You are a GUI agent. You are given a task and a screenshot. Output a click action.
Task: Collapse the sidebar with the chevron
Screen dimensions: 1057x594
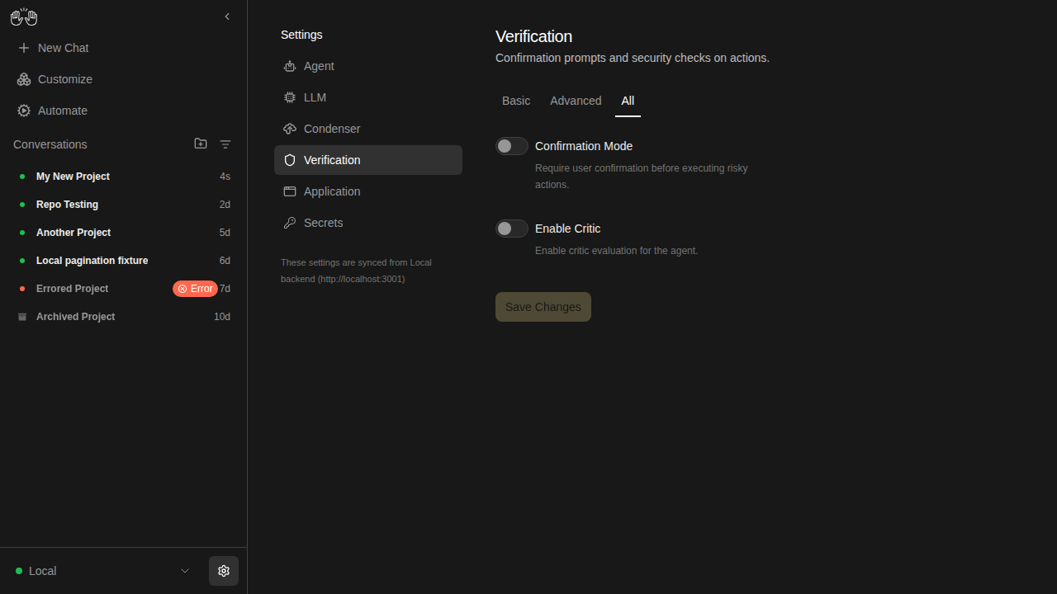[227, 16]
